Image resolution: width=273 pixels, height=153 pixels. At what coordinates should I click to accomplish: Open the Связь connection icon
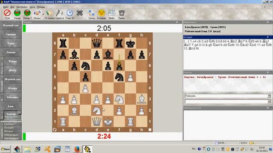click(x=92, y=13)
